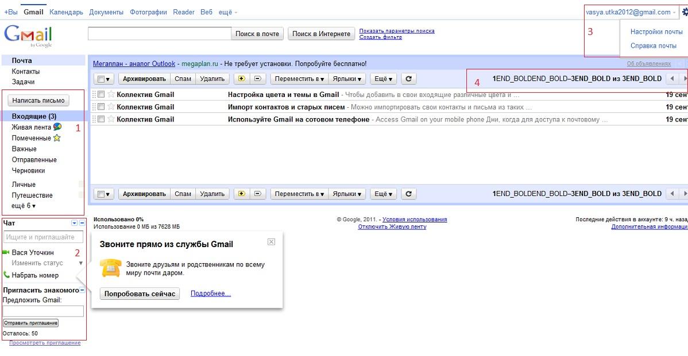
Task: Star the "Настройка цвета и темы" email
Action: [111, 94]
